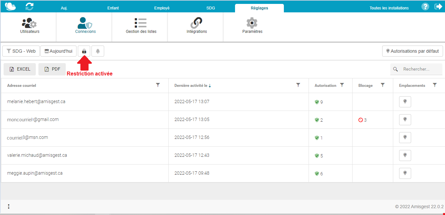Open emplacements for courriel msn row
This screenshot has width=445, height=215.
coord(405,138)
